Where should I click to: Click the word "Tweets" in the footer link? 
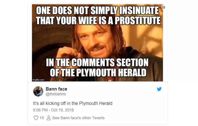(98, 118)
